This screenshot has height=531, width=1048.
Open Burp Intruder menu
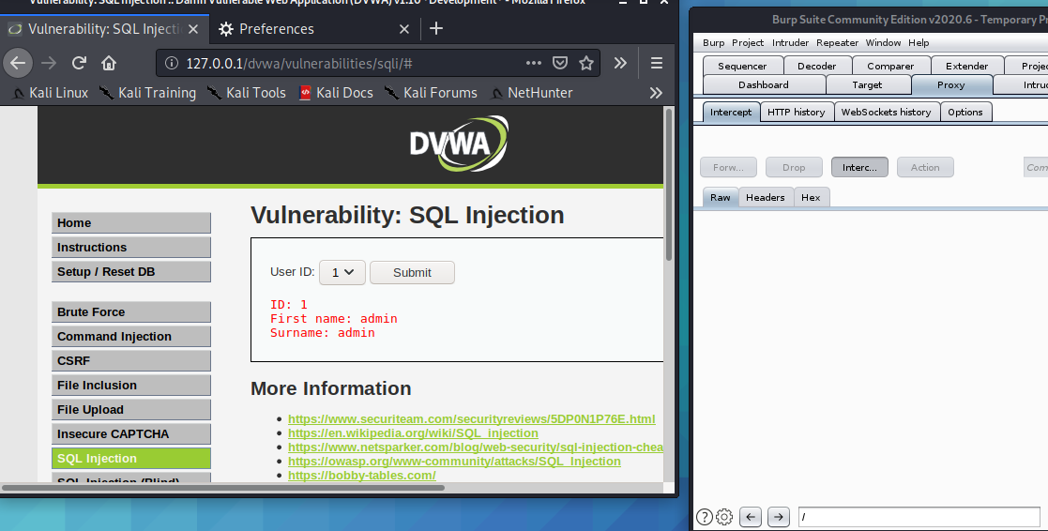click(790, 43)
